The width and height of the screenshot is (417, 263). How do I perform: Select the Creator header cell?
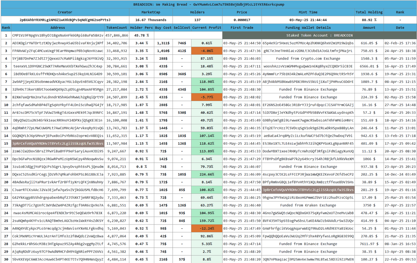click(x=65, y=12)
